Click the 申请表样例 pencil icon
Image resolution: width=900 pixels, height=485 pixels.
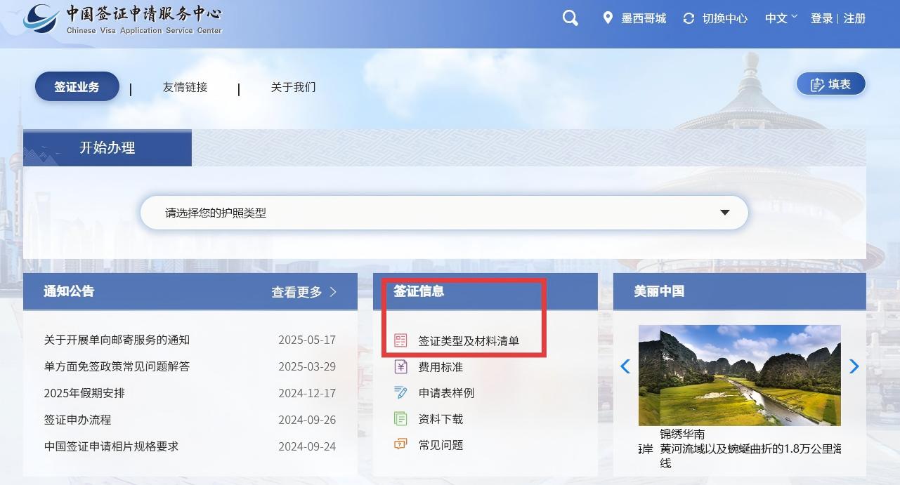pos(400,392)
